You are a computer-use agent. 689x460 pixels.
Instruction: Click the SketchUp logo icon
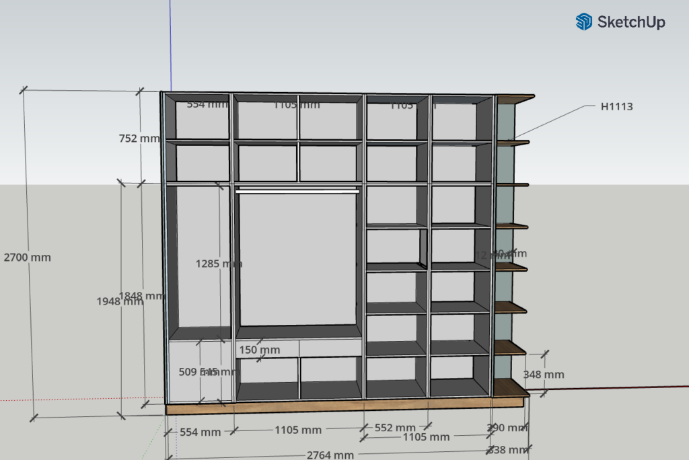[x=583, y=22]
